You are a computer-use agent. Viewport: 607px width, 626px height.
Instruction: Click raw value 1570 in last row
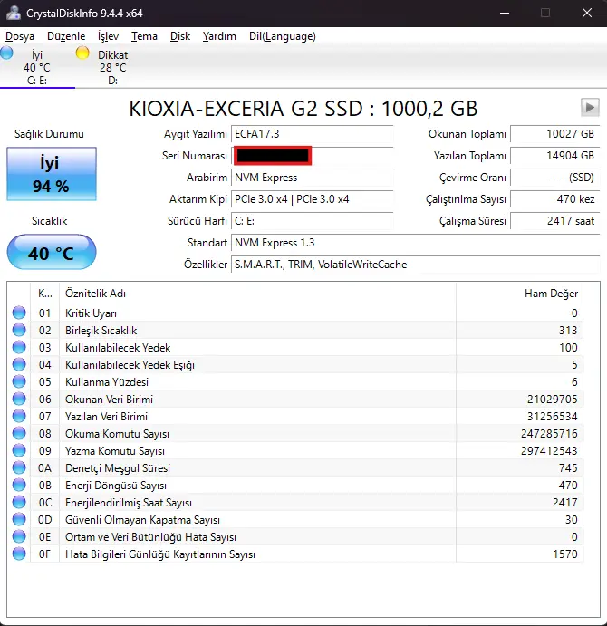[x=565, y=554]
